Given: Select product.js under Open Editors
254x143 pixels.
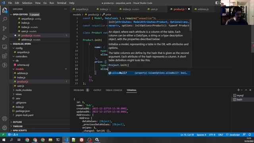Looking at the screenshot, I should (x=40, y=35).
